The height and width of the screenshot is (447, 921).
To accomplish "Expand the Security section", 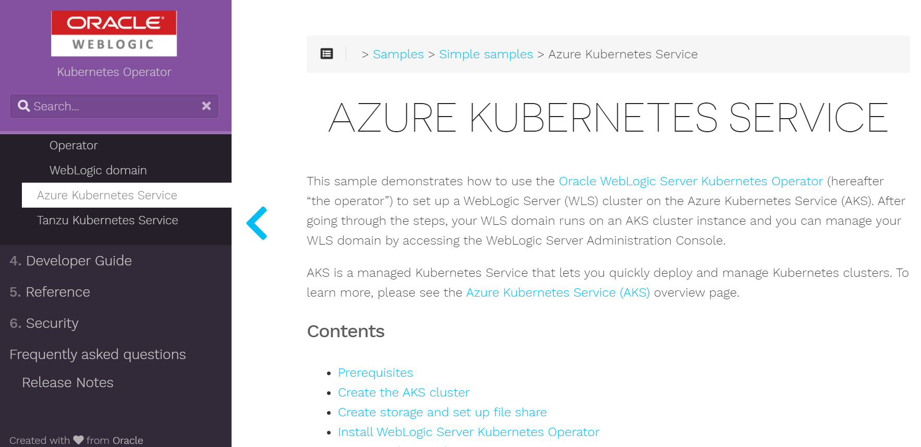I will tap(44, 323).
